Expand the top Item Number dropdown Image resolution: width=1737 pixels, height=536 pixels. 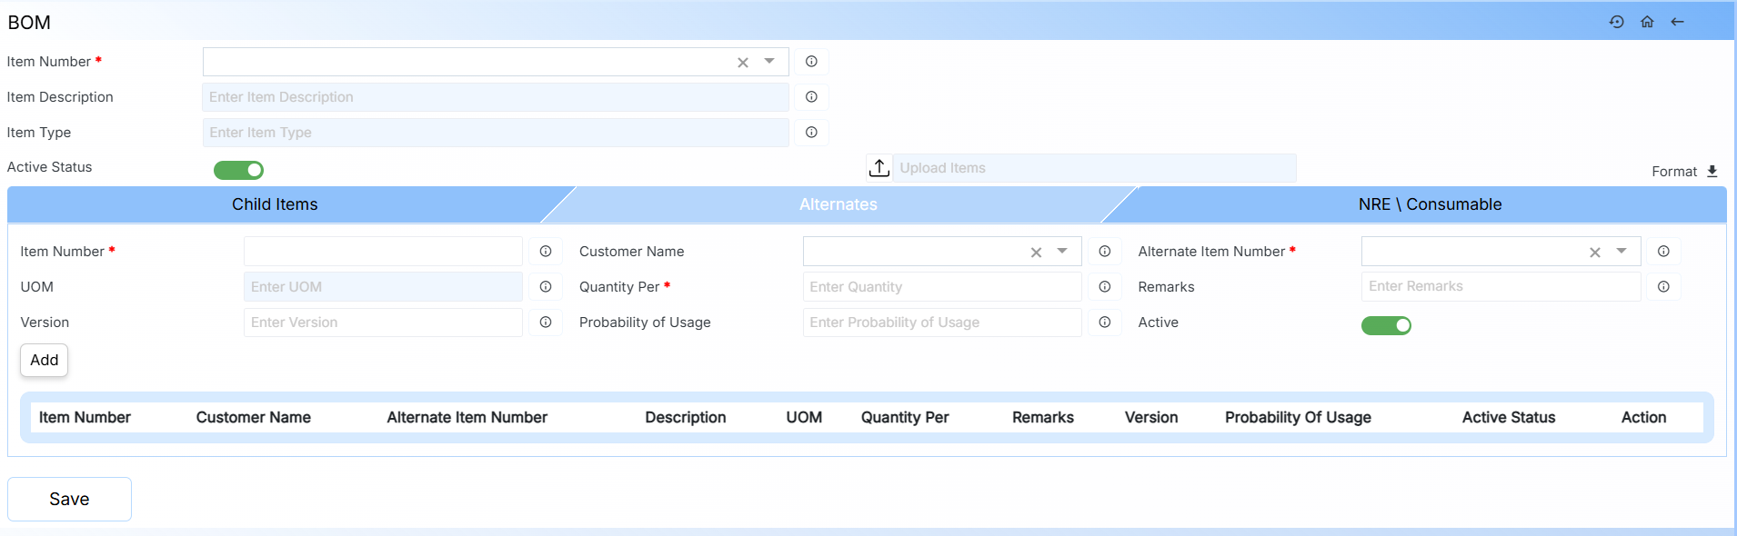(x=769, y=62)
